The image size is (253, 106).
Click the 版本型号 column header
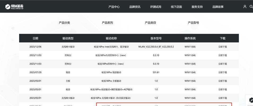[156, 38]
